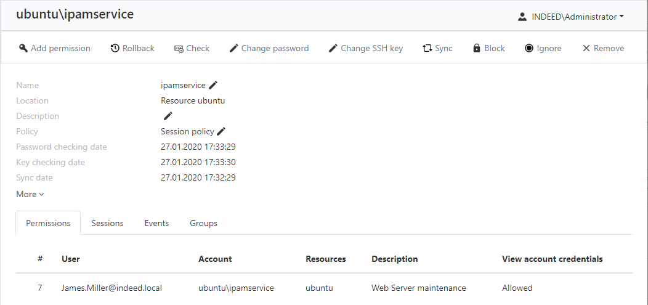
Task: Click the Ignore circle icon
Action: tap(529, 48)
